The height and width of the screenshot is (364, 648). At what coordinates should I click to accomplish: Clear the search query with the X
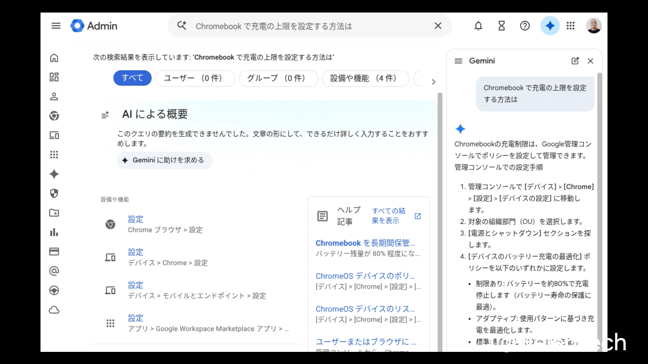point(438,26)
